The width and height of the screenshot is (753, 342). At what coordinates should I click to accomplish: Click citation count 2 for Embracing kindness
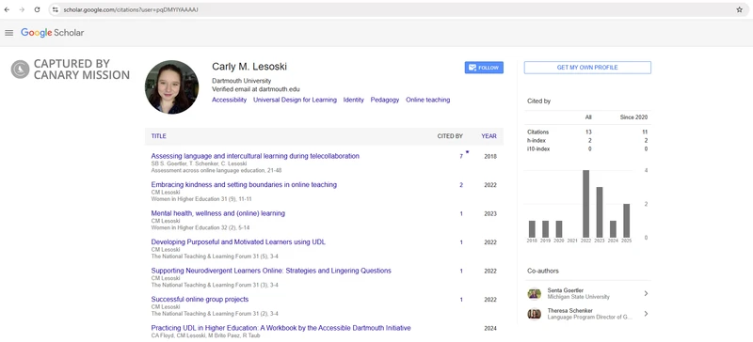(x=461, y=185)
